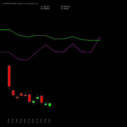Select the red 18 Aug candle

click(13, 93)
